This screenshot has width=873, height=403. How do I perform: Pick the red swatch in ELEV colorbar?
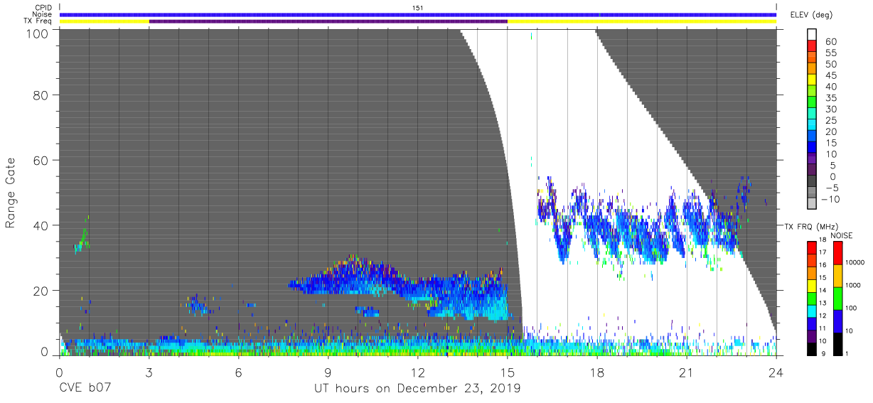(x=813, y=47)
